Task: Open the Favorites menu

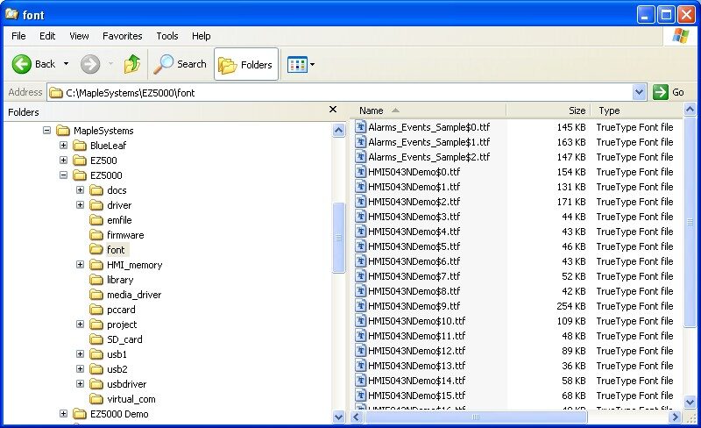Action: click(122, 36)
